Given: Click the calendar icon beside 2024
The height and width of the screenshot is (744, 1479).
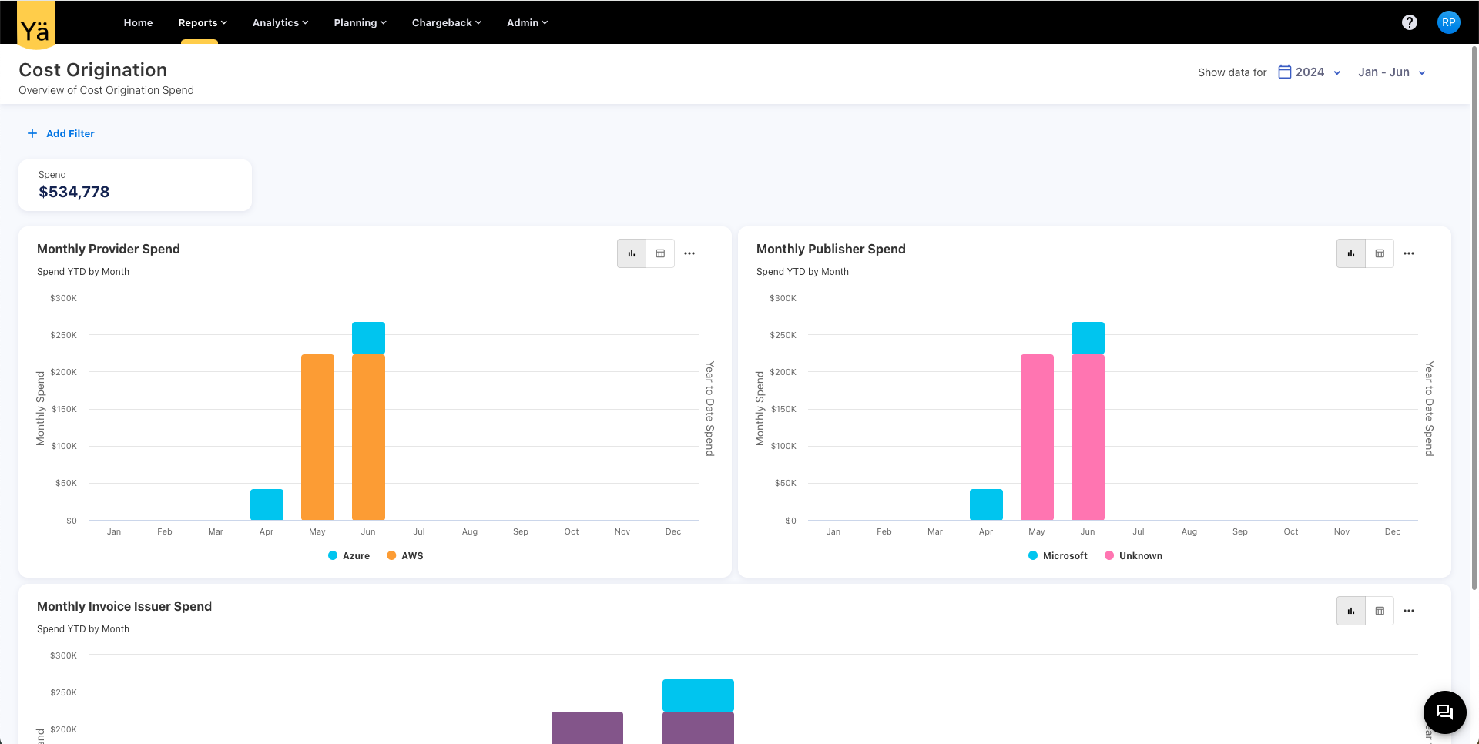Looking at the screenshot, I should [x=1284, y=72].
